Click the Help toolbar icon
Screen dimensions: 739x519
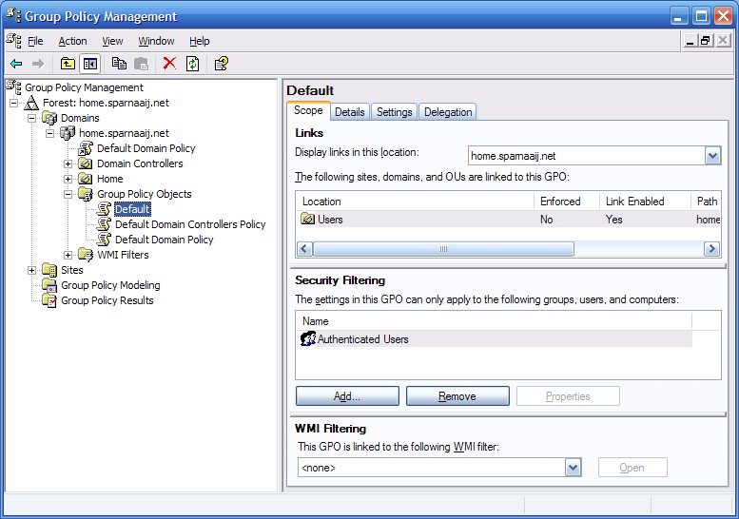coord(221,64)
